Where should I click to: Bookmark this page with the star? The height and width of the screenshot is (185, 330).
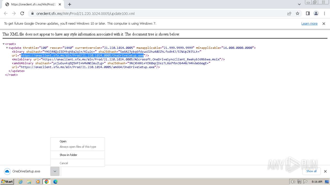click(x=298, y=14)
